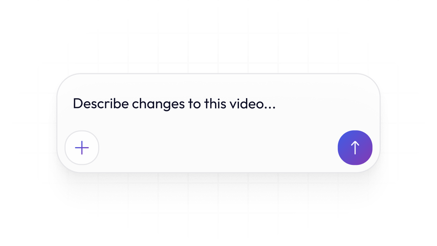Hit the purple submit arrow
437x246 pixels.
355,148
